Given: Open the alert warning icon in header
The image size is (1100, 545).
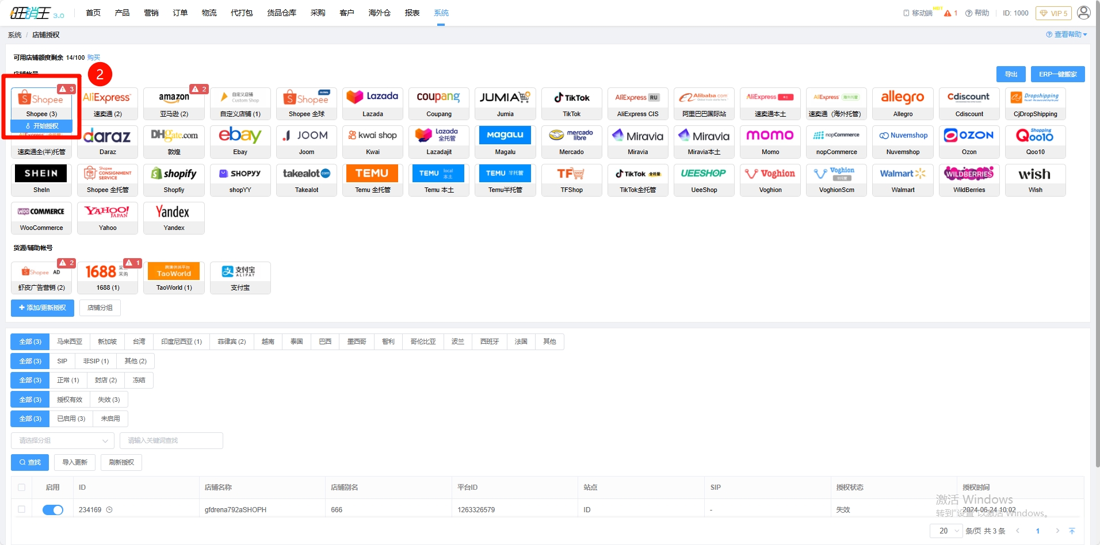Looking at the screenshot, I should click(x=948, y=13).
